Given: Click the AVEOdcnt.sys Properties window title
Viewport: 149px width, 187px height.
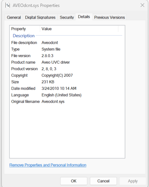Looking at the screenshot, I should pos(36,5).
